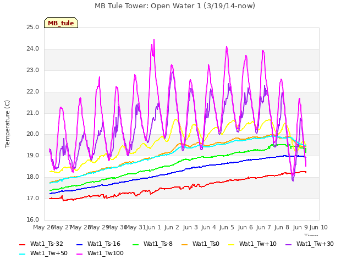
Task: Select the red Wat1_Ts-32 legend swatch
Action: click(x=22, y=244)
